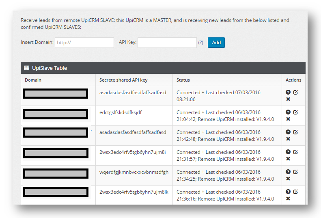The width and height of the screenshot is (321, 218).
Task: Edit the slave entry checked at 21:42:48
Action: [295, 132]
